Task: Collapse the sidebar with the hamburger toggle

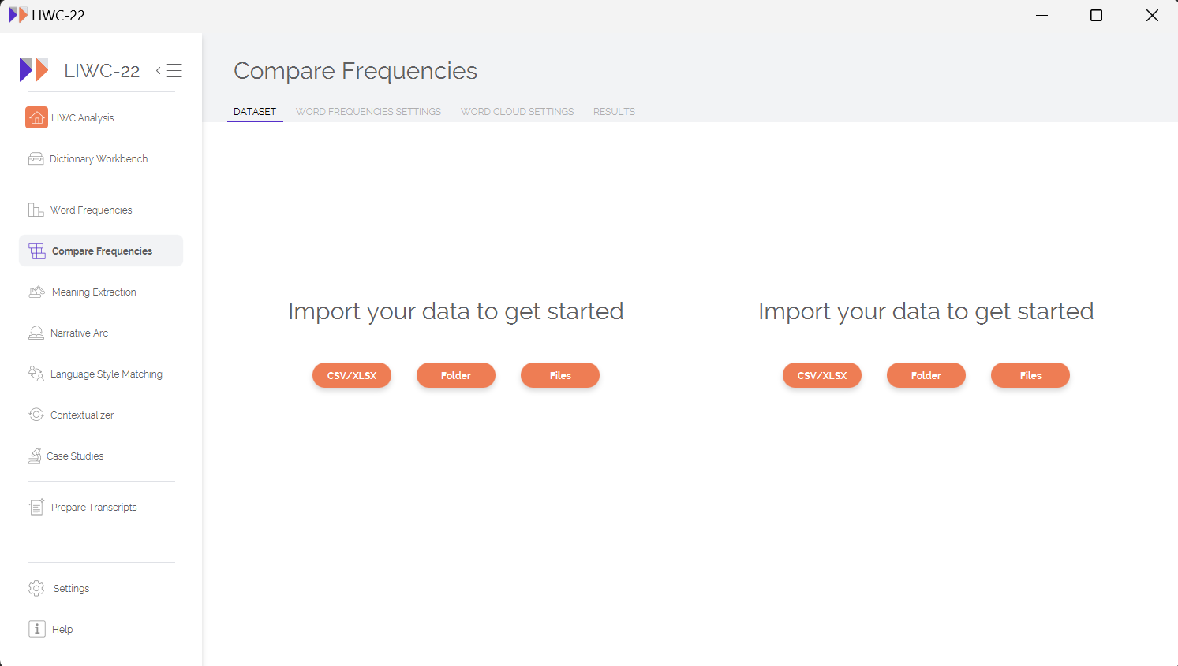Action: [170, 70]
